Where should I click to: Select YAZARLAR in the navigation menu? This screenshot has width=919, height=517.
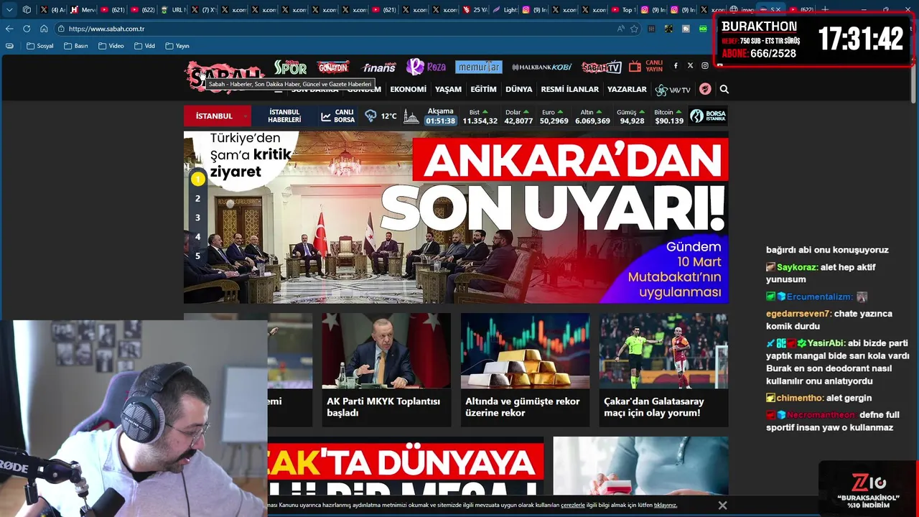click(x=627, y=89)
